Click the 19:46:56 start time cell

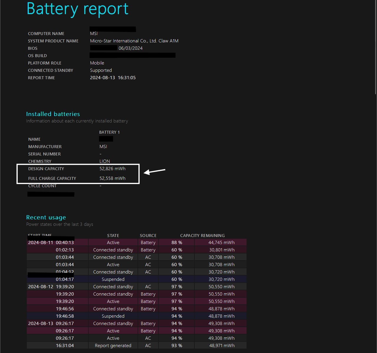tap(65, 309)
